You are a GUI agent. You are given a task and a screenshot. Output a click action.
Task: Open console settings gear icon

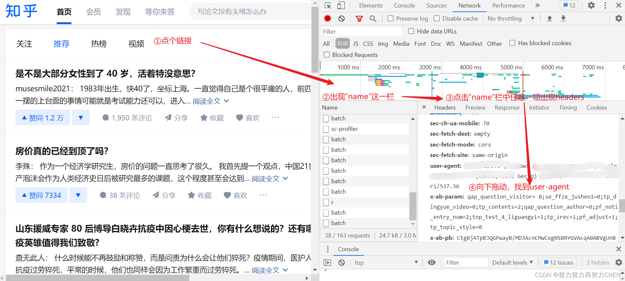[x=618, y=262]
